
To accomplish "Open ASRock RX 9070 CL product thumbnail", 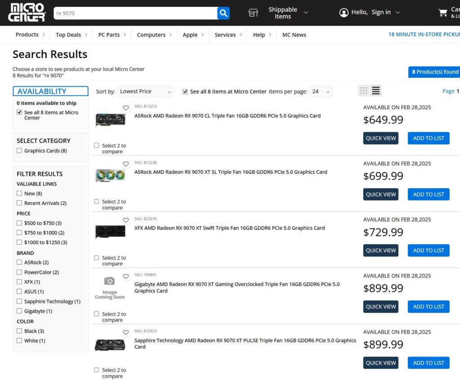I will tap(111, 120).
